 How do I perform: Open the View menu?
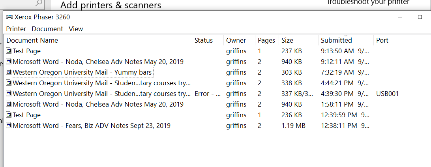pyautogui.click(x=76, y=29)
